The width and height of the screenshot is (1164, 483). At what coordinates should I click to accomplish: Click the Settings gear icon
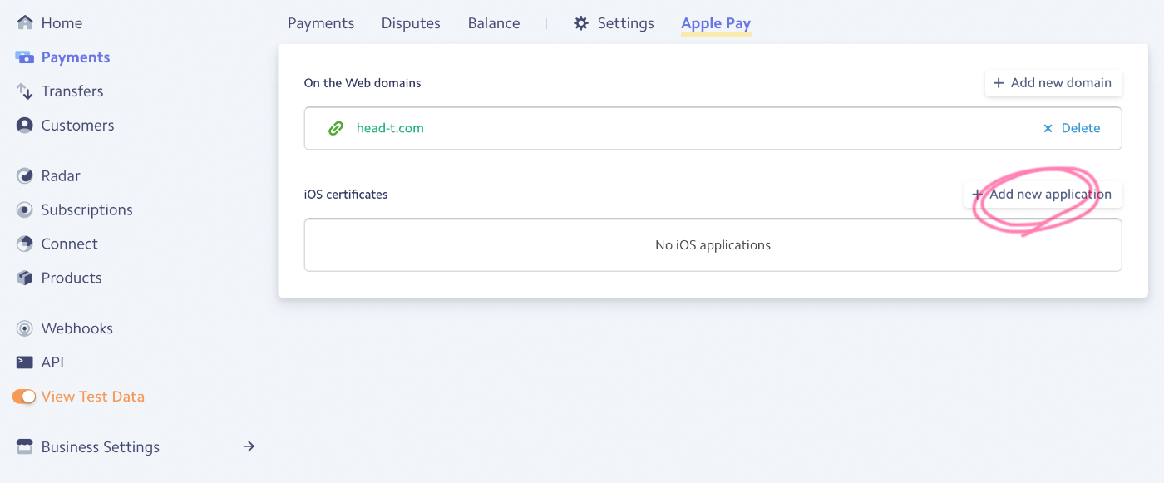(x=581, y=23)
